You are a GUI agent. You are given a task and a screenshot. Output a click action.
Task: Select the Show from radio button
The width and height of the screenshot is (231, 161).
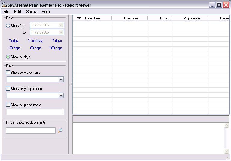pyautogui.click(x=8, y=26)
